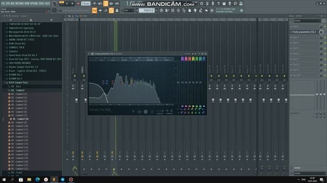Screen dimensions: 327x183
Task: Open the EDIT menu
Action: 8,4
